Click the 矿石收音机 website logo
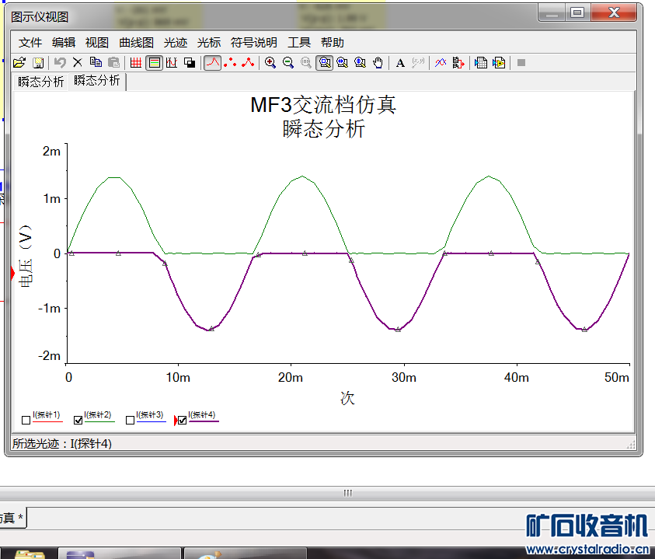 tap(587, 533)
